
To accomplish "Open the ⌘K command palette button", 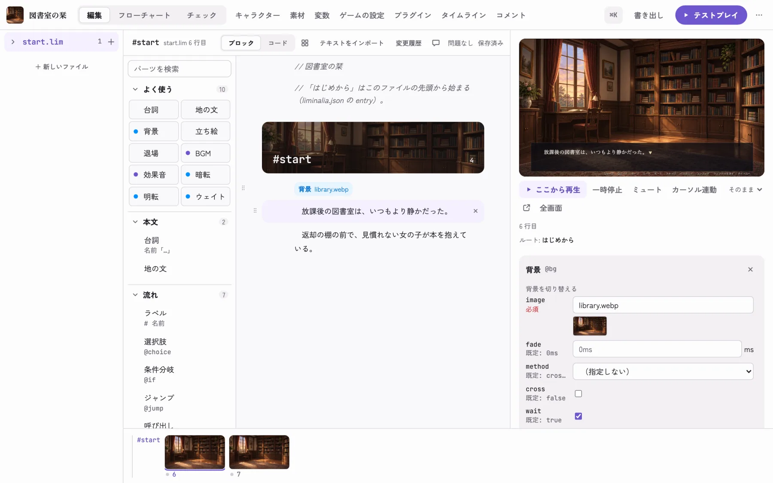I will coord(613,15).
